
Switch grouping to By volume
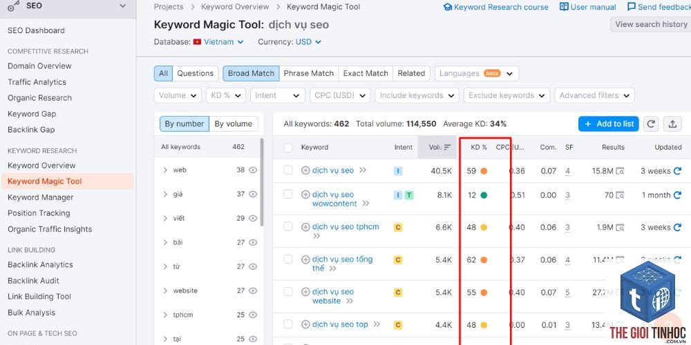[233, 124]
